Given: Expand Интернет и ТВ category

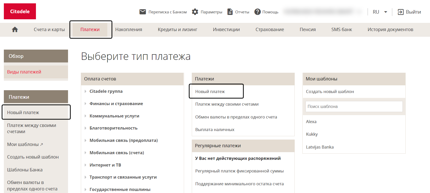Looking at the screenshot, I should coord(105,165).
